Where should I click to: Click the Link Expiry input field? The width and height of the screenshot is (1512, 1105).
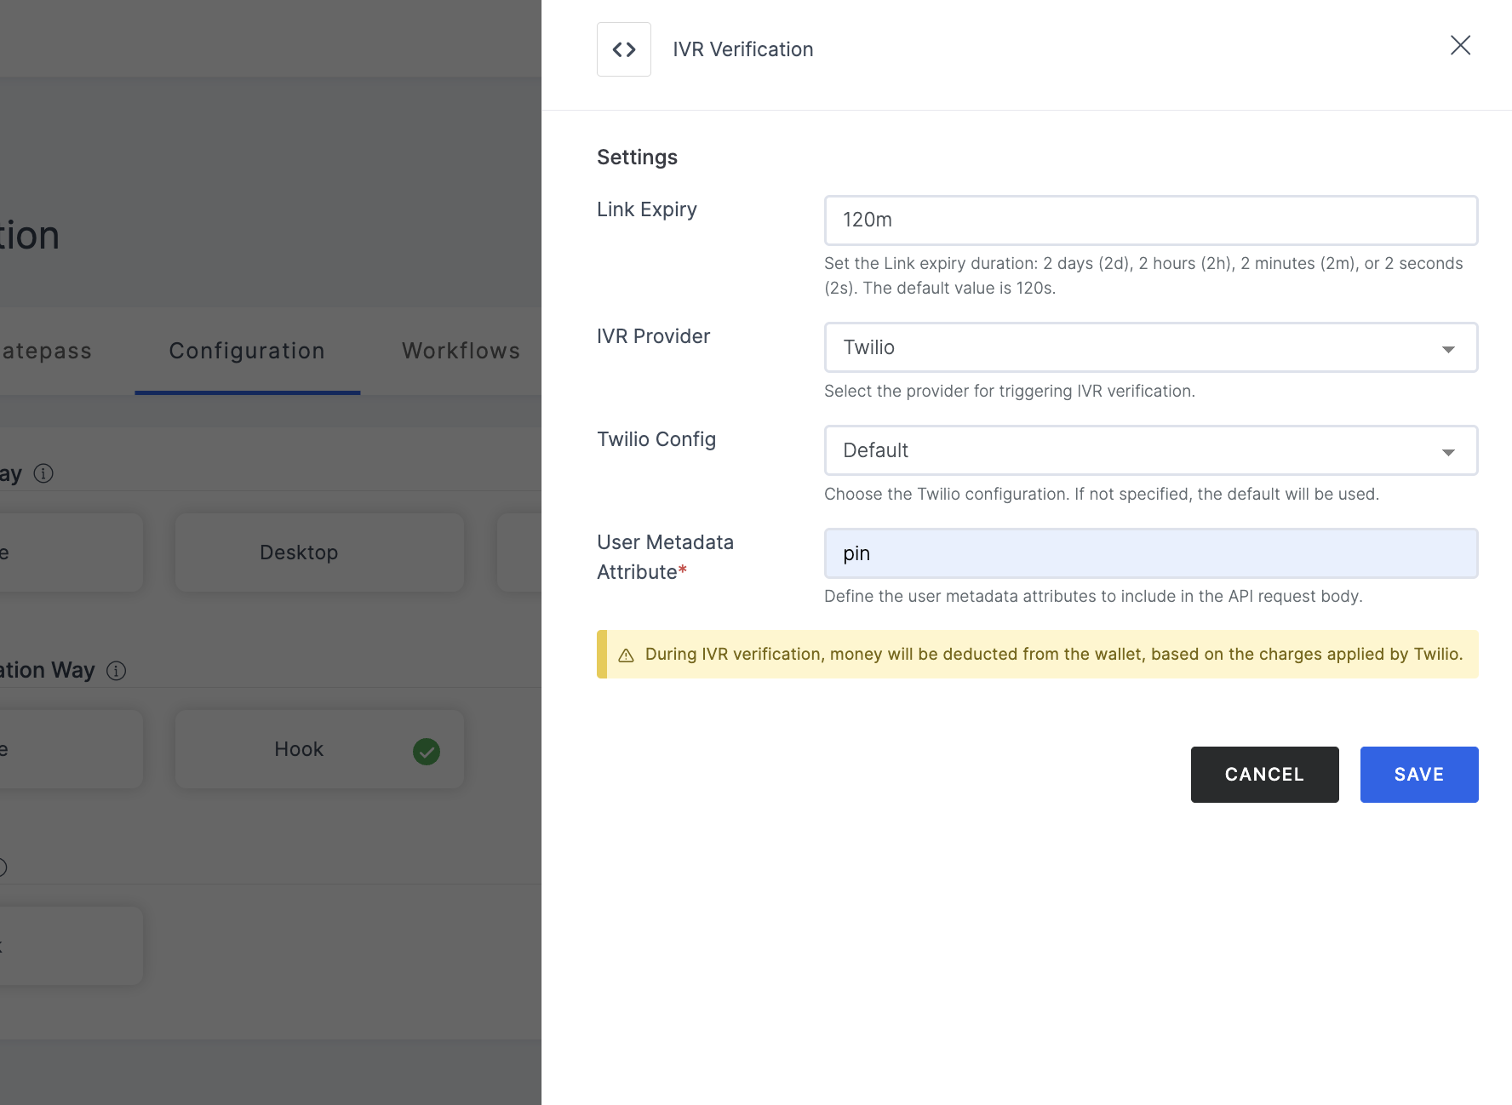[x=1151, y=220]
